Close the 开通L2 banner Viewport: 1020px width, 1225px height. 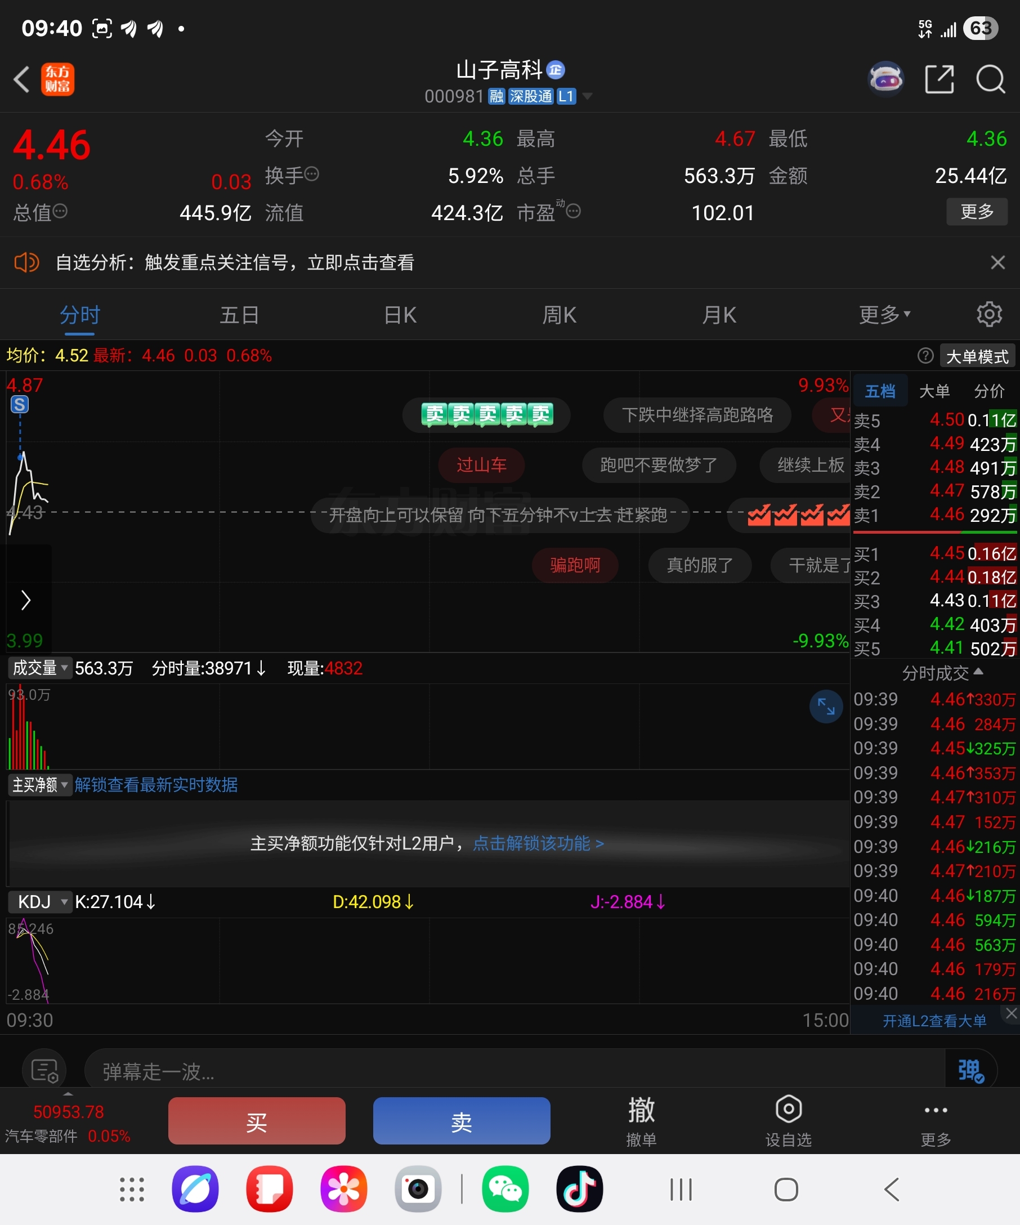coord(1011,1014)
